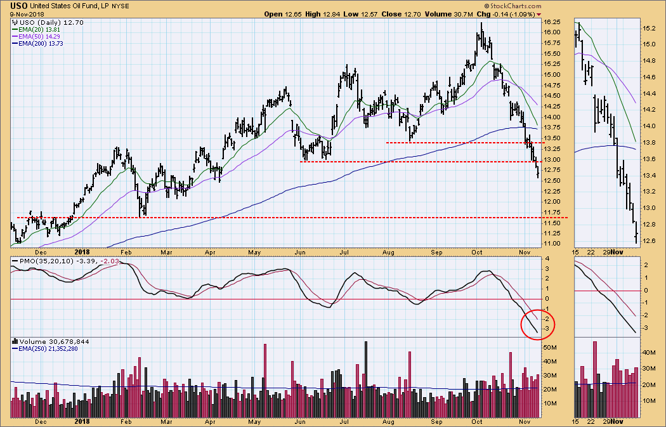Click the volume bars icon beside Volume 30,678,844

coord(15,341)
